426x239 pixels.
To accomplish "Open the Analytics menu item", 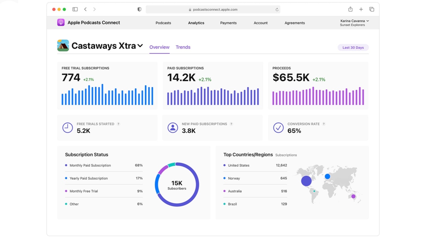I will coord(196,23).
